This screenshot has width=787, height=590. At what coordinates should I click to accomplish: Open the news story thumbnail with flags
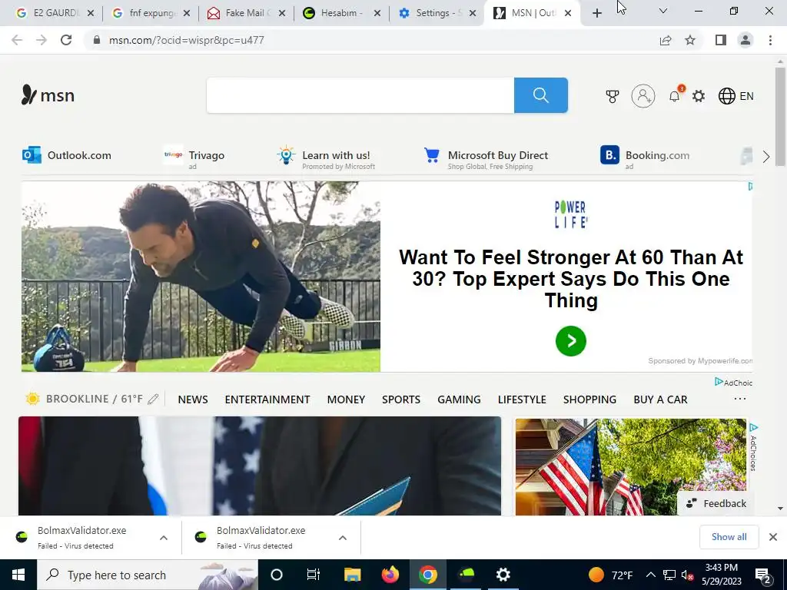coord(260,466)
